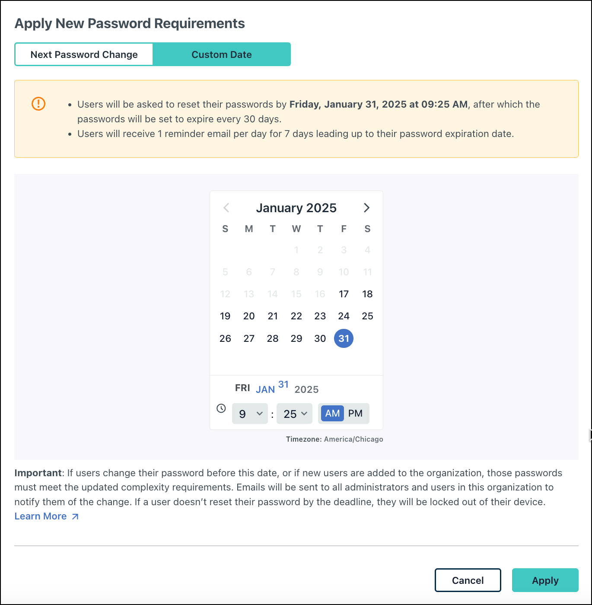This screenshot has width=592, height=605.
Task: Open the minute dropdown showing 25
Action: (294, 413)
